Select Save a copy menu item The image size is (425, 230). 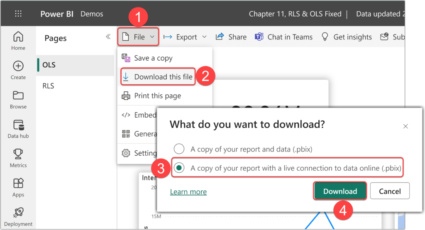coord(164,58)
